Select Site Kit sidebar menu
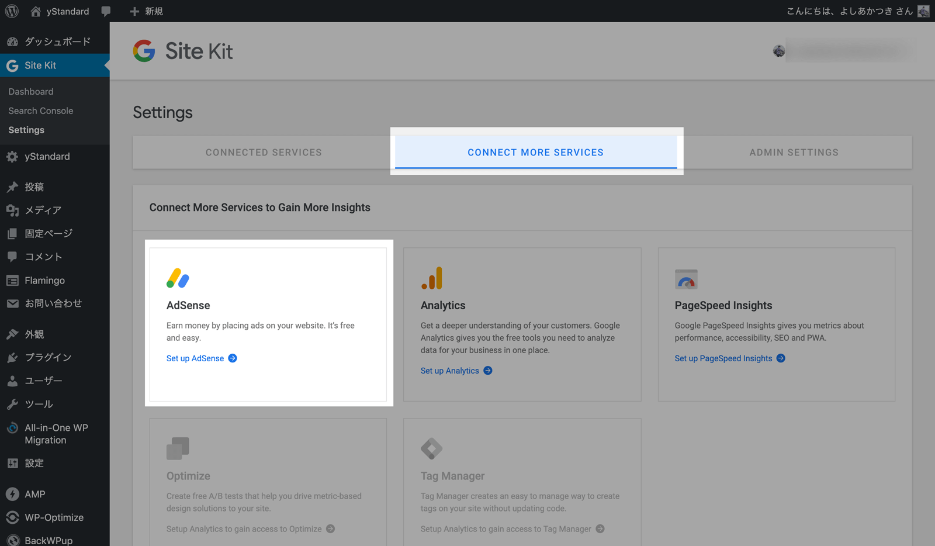Viewport: 935px width, 546px height. coord(55,65)
